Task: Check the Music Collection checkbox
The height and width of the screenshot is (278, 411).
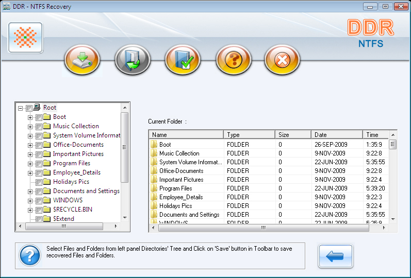Action: point(39,127)
